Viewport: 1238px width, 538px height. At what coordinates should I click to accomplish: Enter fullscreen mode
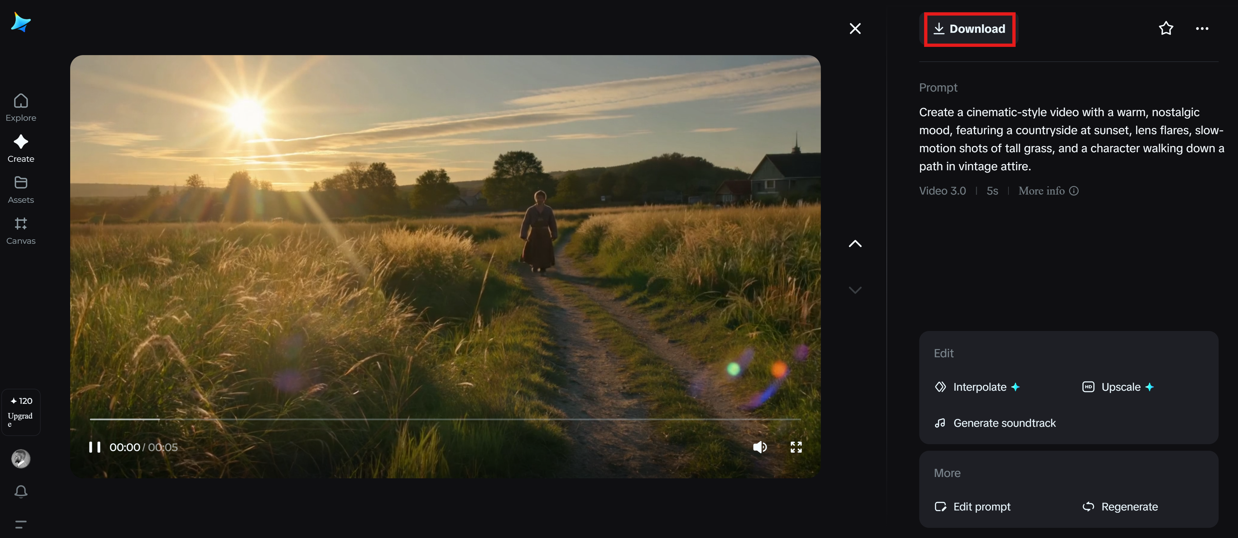click(796, 447)
